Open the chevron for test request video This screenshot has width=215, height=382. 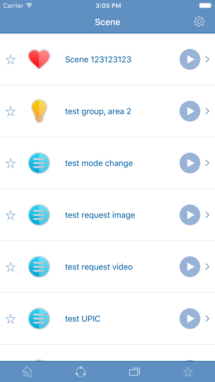coord(207,267)
